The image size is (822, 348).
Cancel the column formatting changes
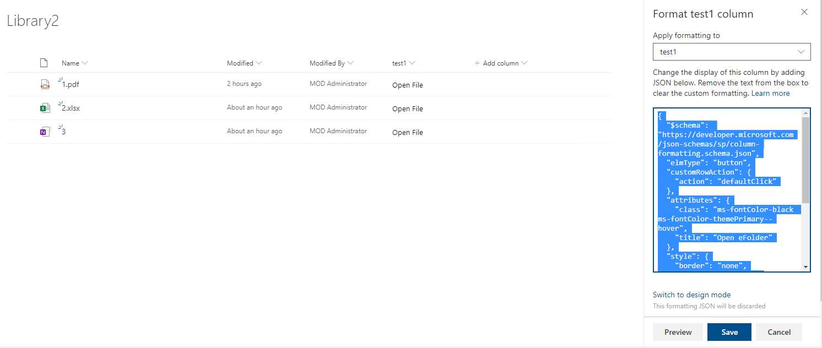779,332
